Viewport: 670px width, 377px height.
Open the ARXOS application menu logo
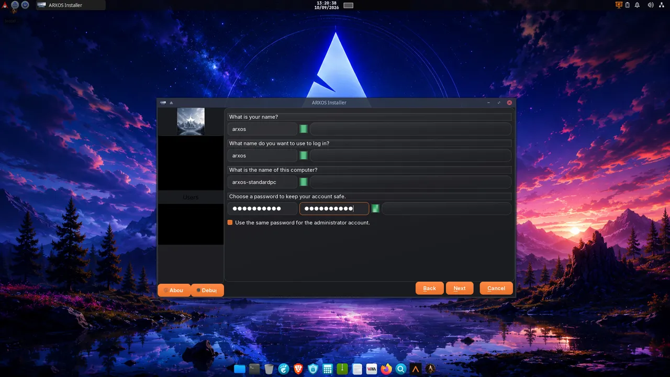(x=5, y=5)
